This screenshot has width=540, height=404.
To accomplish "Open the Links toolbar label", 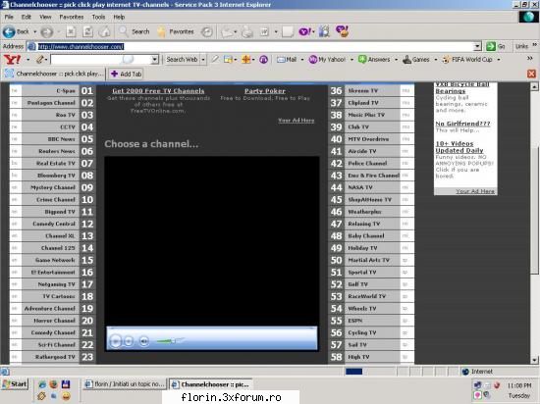I will pos(521,46).
